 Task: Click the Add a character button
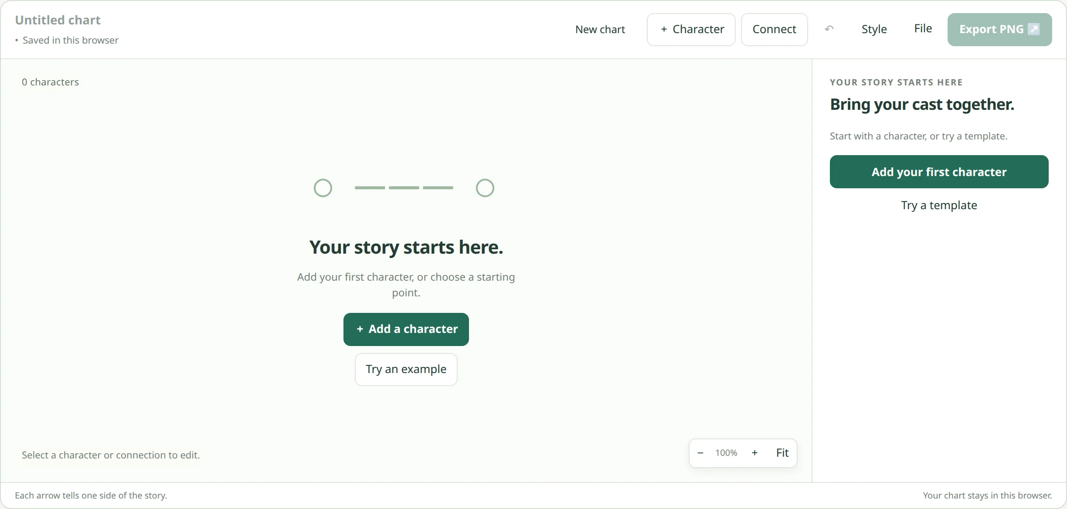(x=406, y=329)
